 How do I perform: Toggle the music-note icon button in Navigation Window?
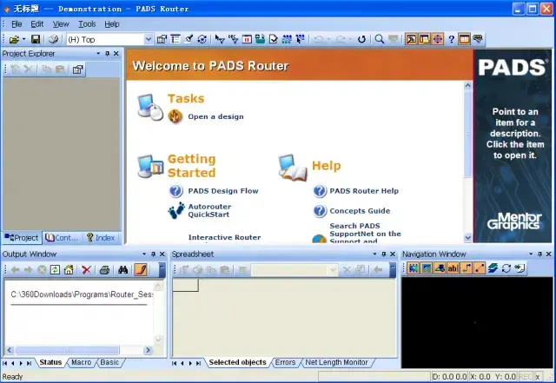point(467,268)
